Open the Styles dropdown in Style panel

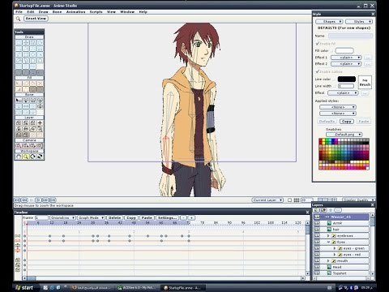pos(359,21)
